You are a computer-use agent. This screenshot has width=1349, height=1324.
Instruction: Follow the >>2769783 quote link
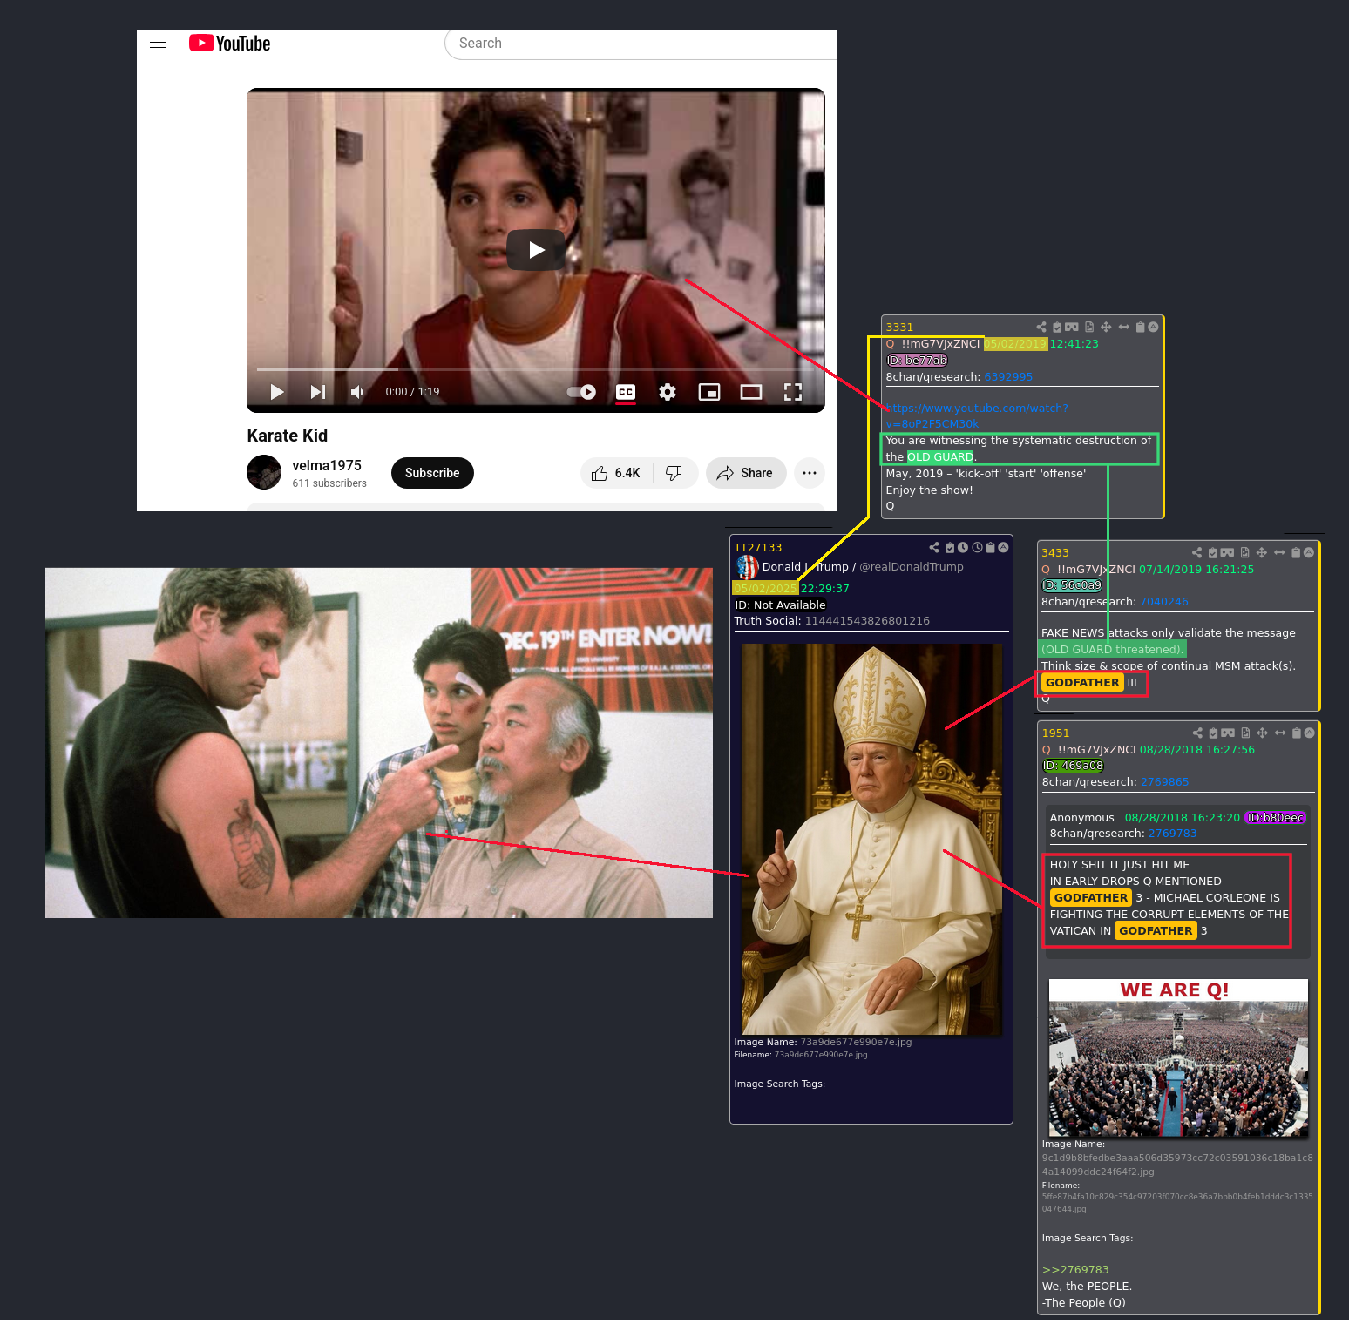point(1075,1270)
